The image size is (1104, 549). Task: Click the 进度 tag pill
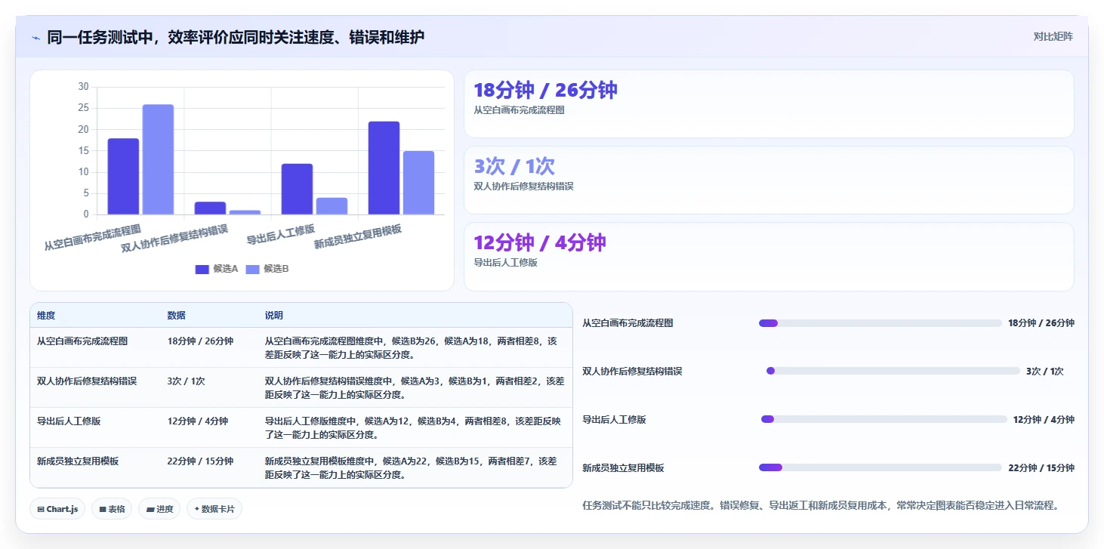click(159, 509)
